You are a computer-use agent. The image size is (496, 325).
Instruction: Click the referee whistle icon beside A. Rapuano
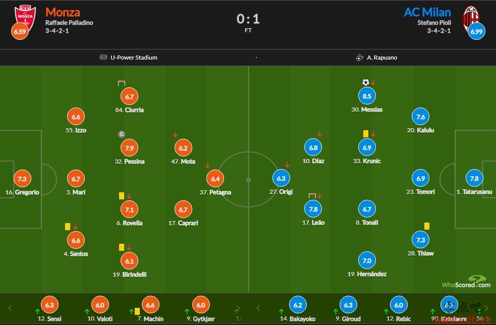click(x=359, y=58)
